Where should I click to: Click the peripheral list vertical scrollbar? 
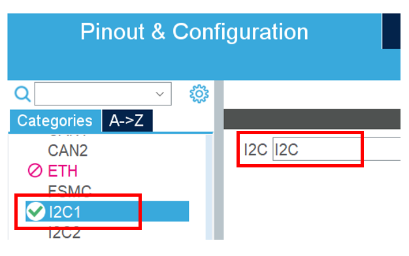[x=209, y=187]
